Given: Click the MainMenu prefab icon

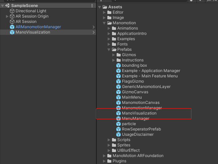Looking at the screenshot, I should 118,97.
